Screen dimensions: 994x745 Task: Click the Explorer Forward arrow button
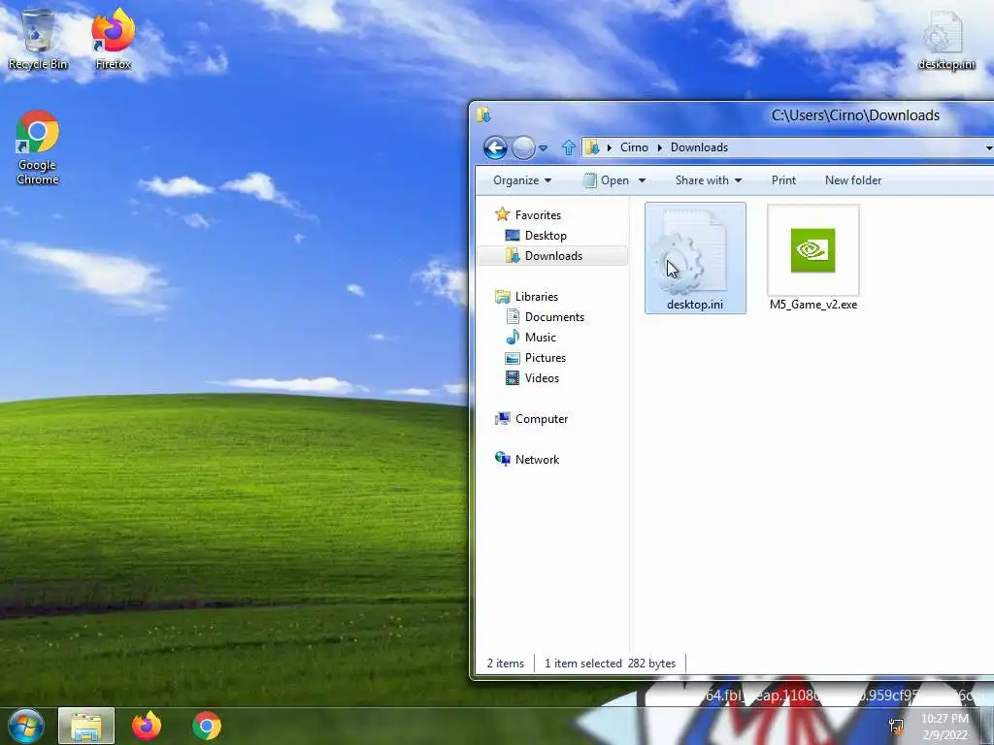(x=523, y=147)
